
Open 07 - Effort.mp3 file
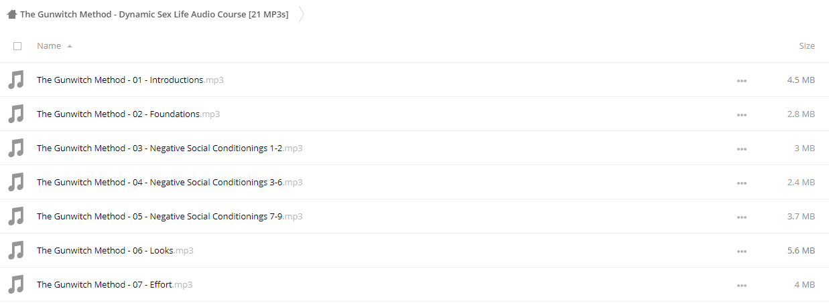point(115,284)
